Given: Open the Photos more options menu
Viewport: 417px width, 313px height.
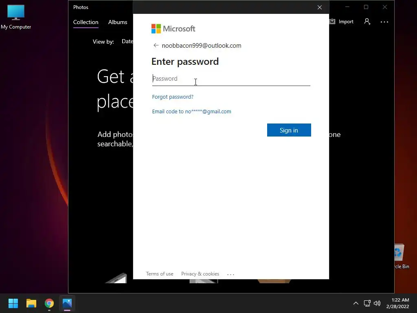Looking at the screenshot, I should click(x=384, y=22).
